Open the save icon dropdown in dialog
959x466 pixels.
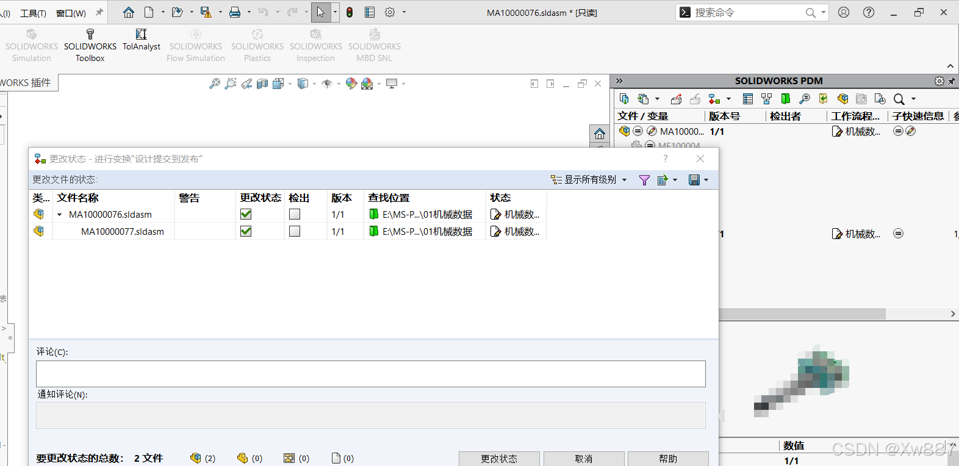706,180
